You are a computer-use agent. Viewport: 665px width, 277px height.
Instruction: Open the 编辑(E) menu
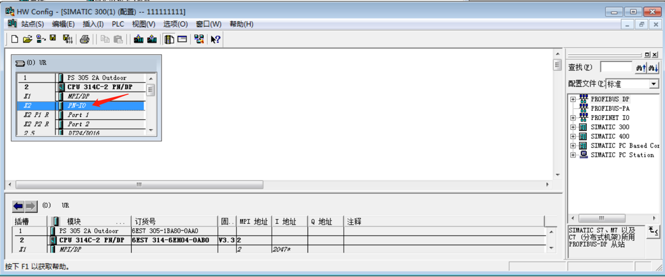point(63,24)
